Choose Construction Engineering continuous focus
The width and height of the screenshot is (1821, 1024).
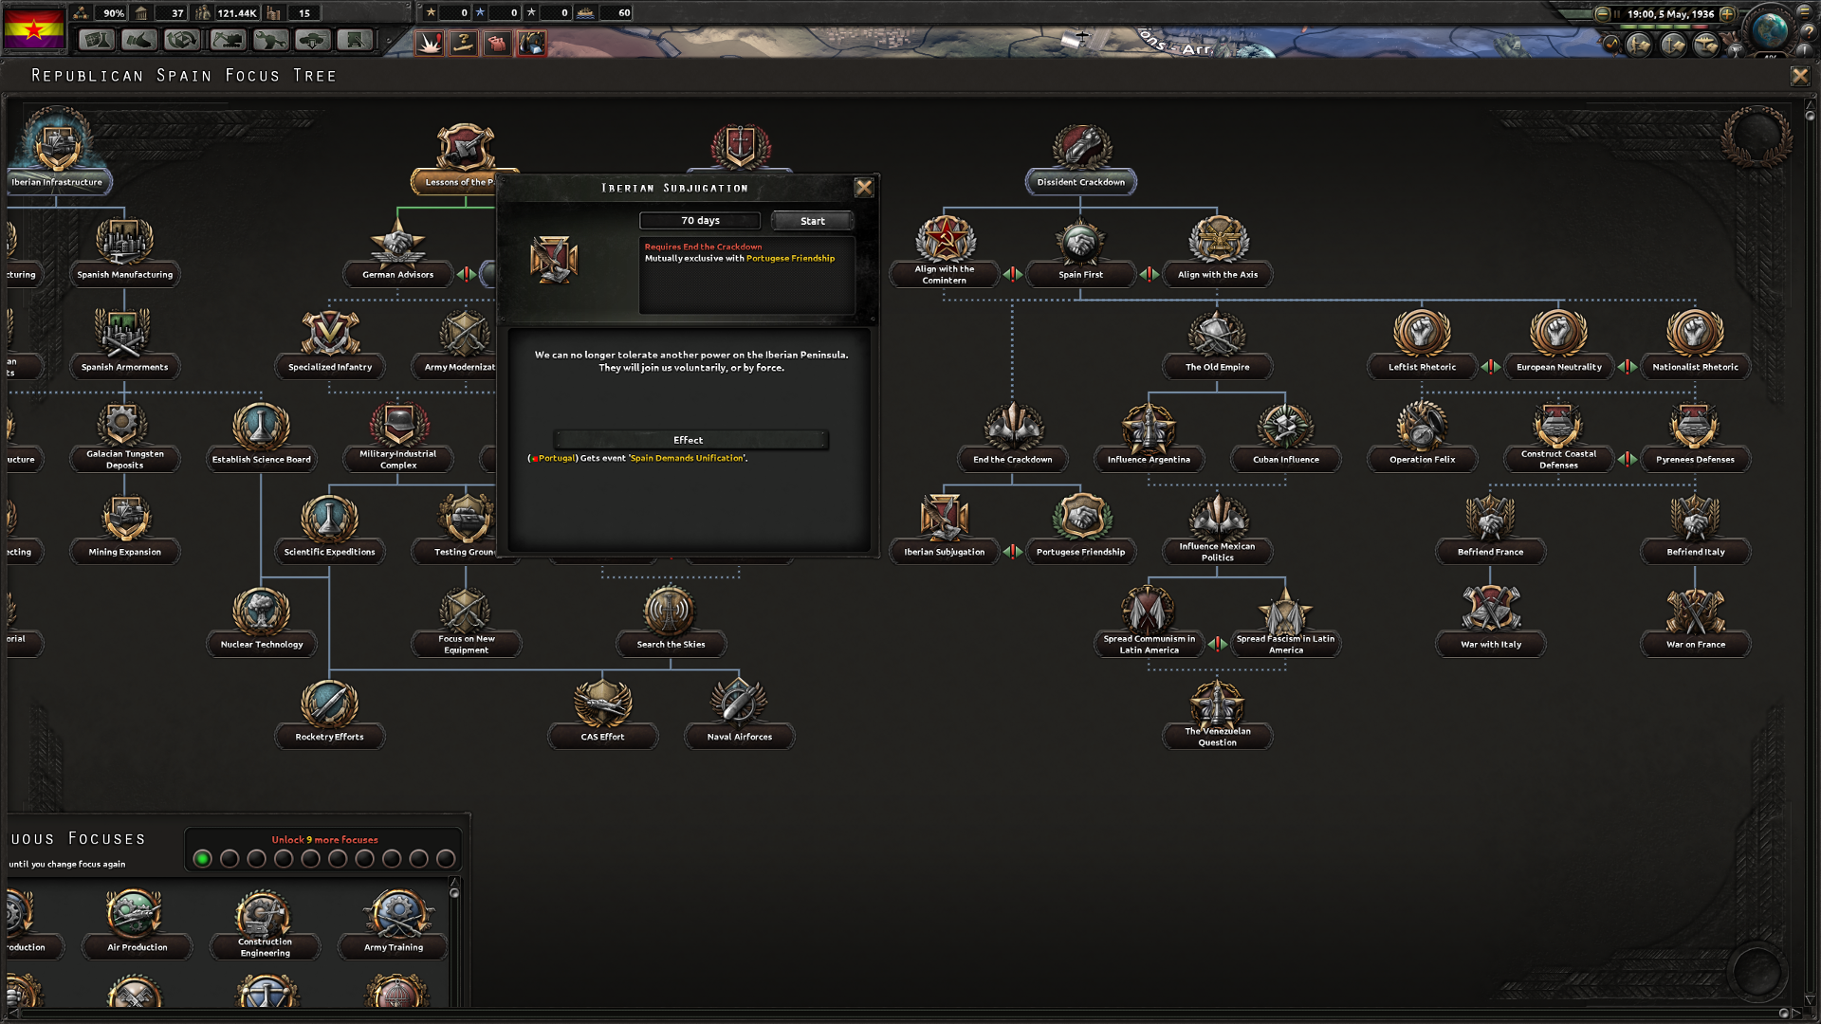coord(266,923)
